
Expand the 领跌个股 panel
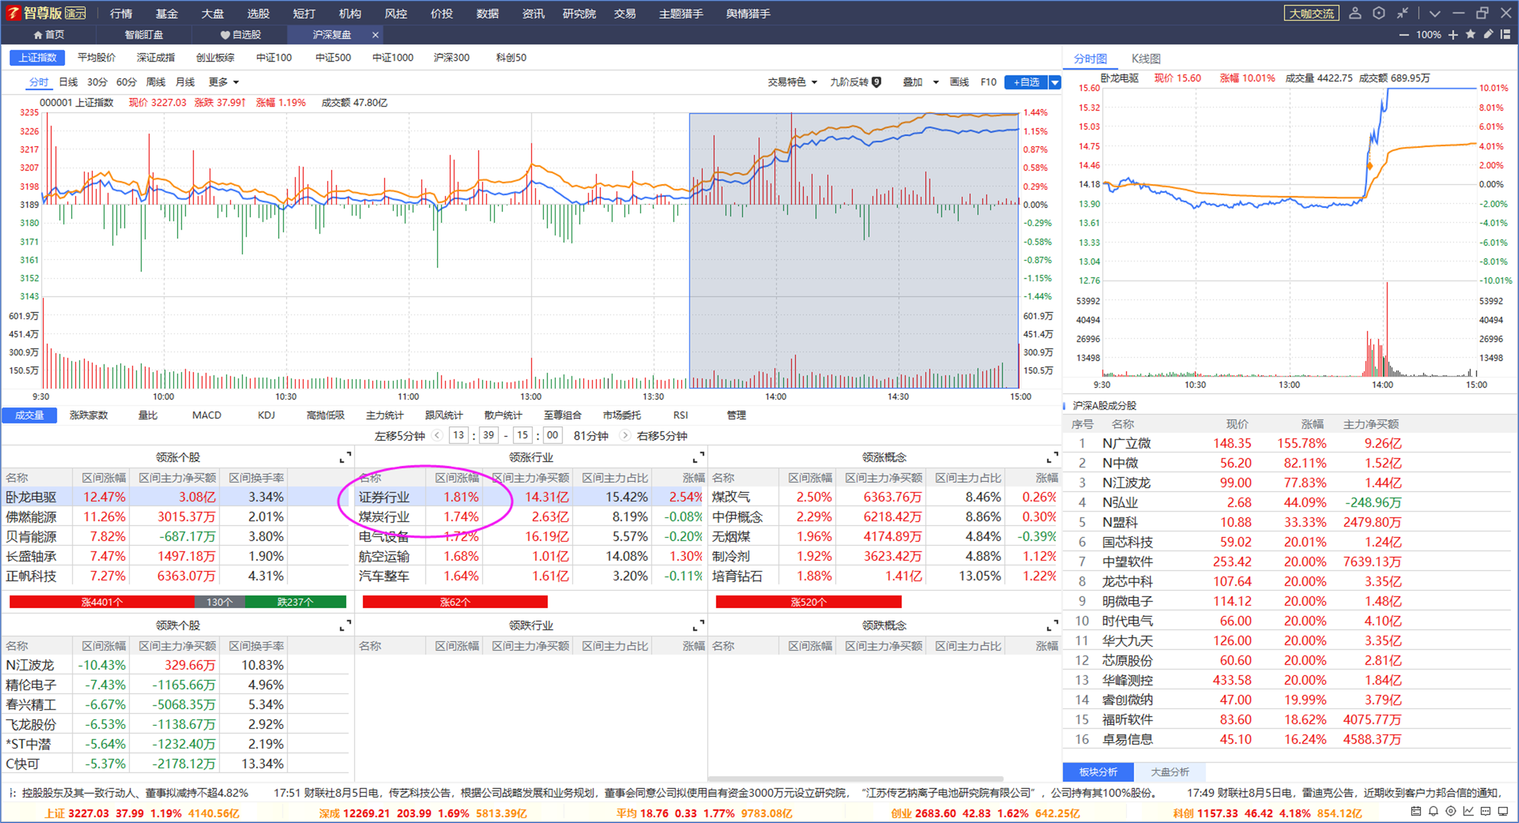(345, 625)
